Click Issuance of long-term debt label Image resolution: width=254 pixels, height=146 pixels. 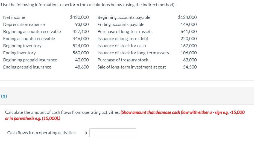123,39
